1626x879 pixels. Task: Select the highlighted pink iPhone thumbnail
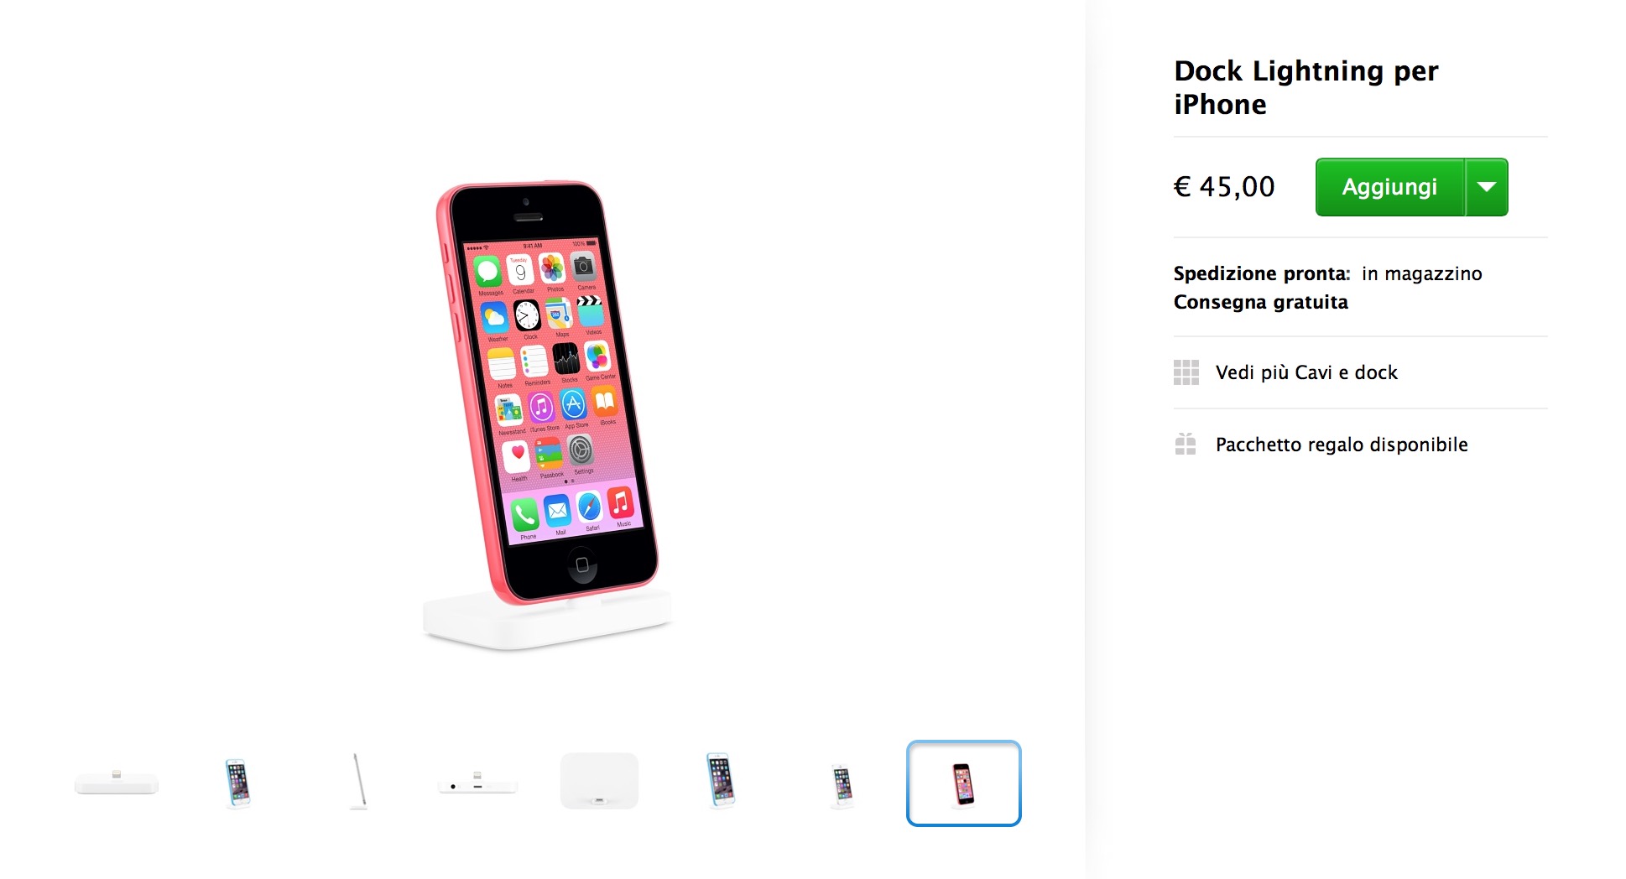[963, 783]
